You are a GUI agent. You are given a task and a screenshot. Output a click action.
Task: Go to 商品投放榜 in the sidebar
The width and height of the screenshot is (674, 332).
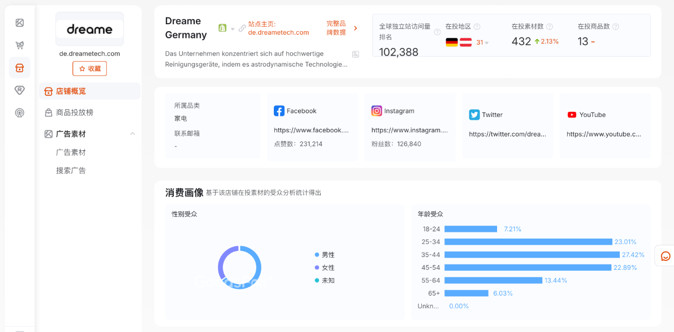(74, 112)
